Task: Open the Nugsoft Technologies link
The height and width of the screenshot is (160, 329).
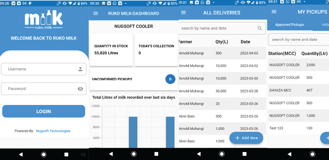Action: pyautogui.click(x=53, y=131)
